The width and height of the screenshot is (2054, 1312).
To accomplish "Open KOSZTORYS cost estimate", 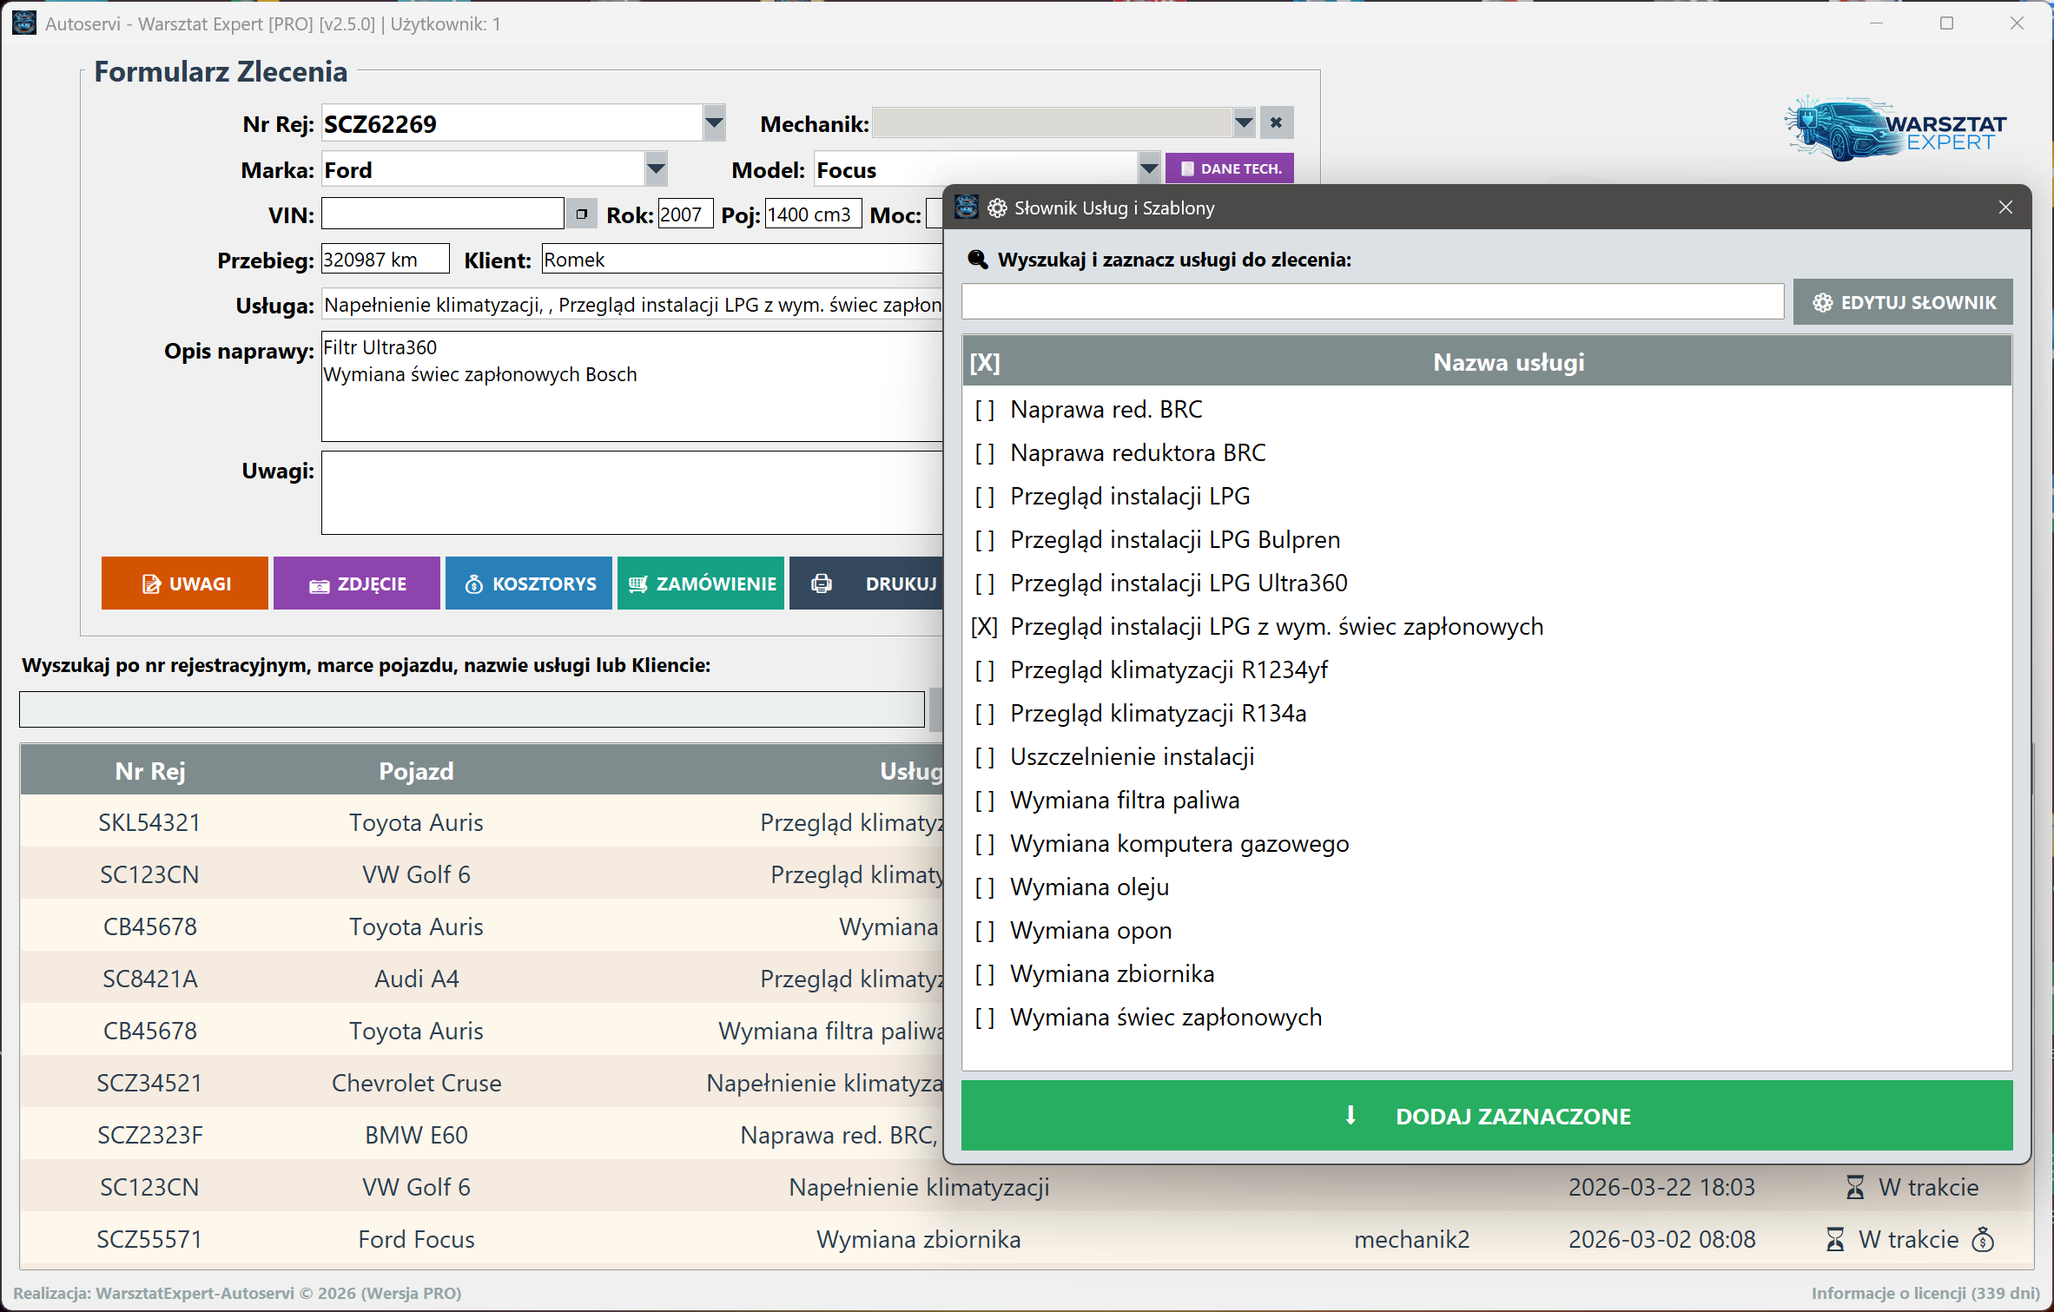I will click(x=529, y=583).
